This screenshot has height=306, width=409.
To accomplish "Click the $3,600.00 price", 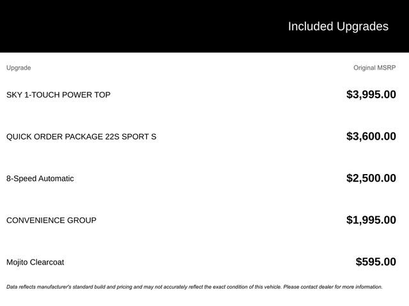I will (x=371, y=136).
